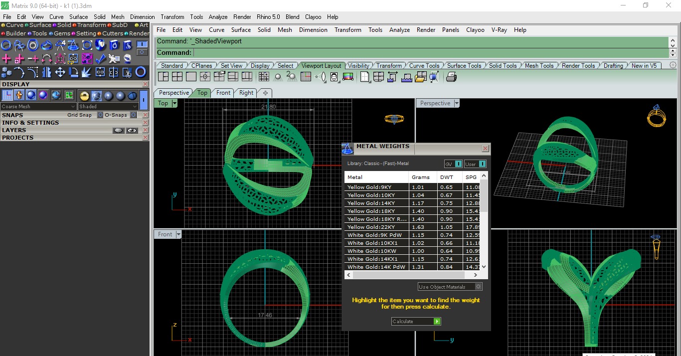Toggle the O-Snaps switch
The height and width of the screenshot is (356, 681).
(133, 115)
